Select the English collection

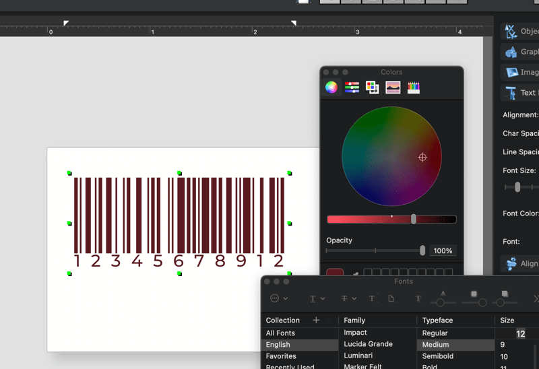click(x=299, y=345)
